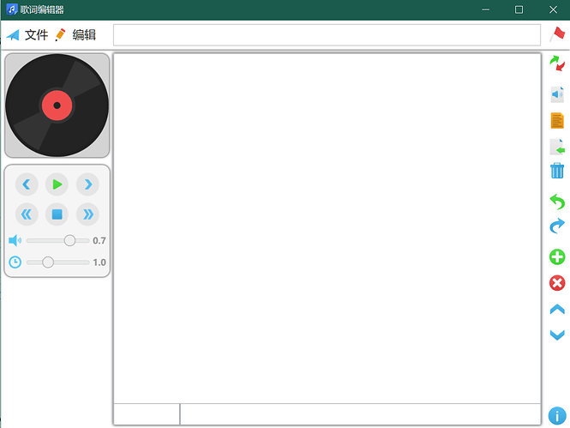Click the blue clock speed icon
Screen dimensions: 570x428
(15, 262)
